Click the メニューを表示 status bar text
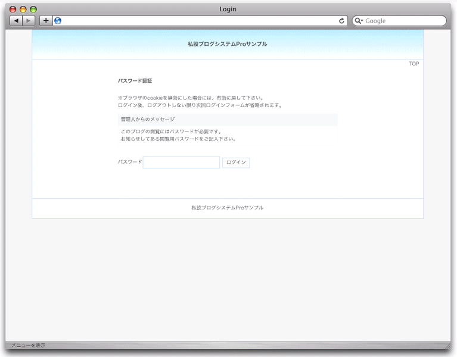Screen dimensions: 457x357 point(28,345)
